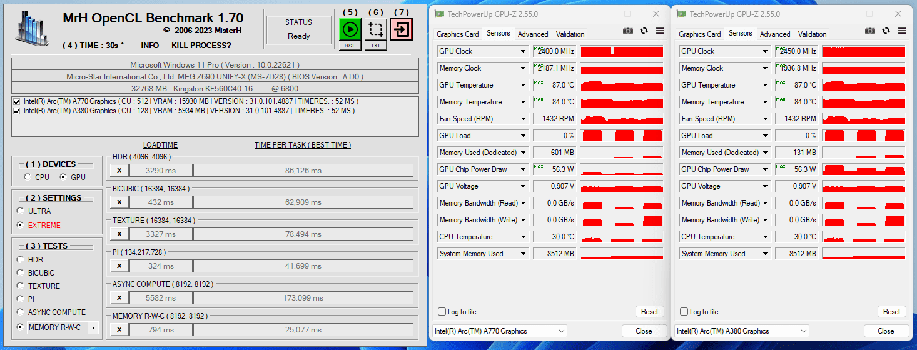The image size is (917, 350).
Task: Click the x button in the ASYNC COMPUTE row
Action: [x=119, y=297]
